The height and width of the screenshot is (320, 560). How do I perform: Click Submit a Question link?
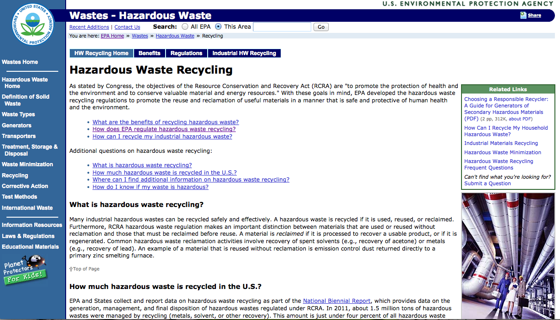[487, 183]
